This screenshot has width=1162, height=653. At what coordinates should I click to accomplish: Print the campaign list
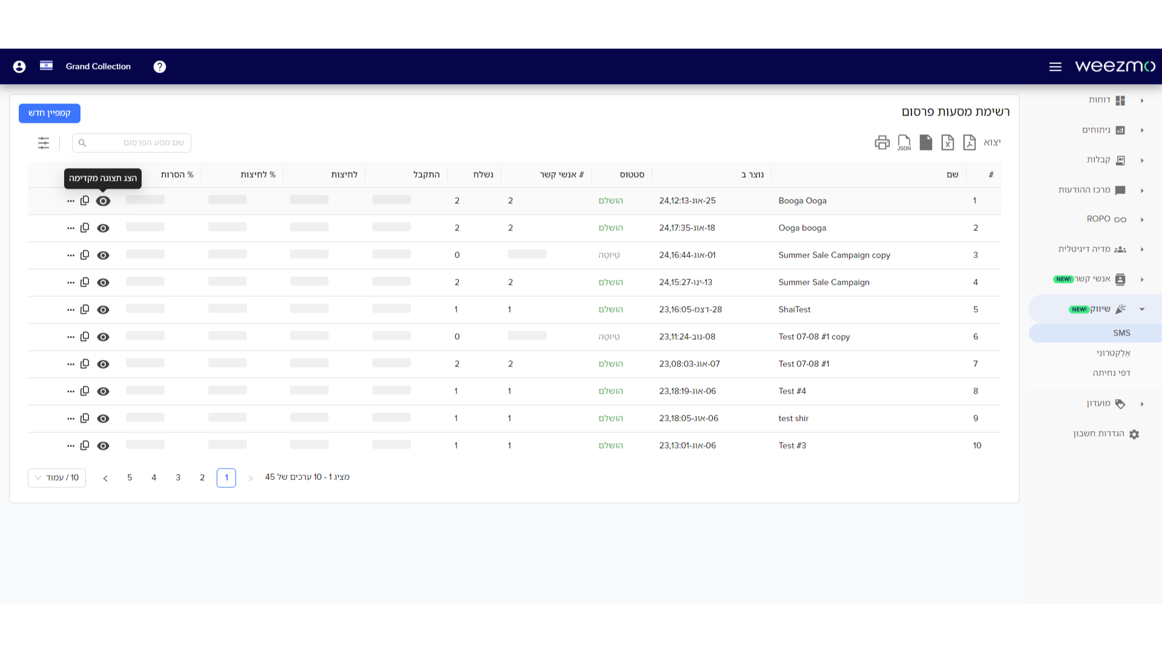[x=882, y=143]
